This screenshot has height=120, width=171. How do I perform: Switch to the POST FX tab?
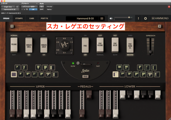click(x=44, y=18)
